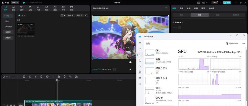Expand the selection tool arrow dropdown
248x106 pixels.
point(7,77)
